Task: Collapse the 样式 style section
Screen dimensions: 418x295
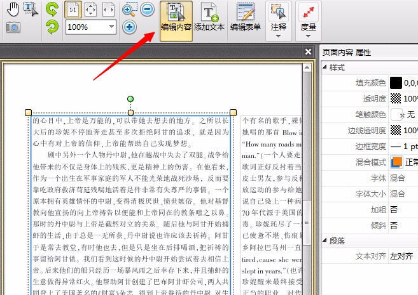Action: click(326, 67)
